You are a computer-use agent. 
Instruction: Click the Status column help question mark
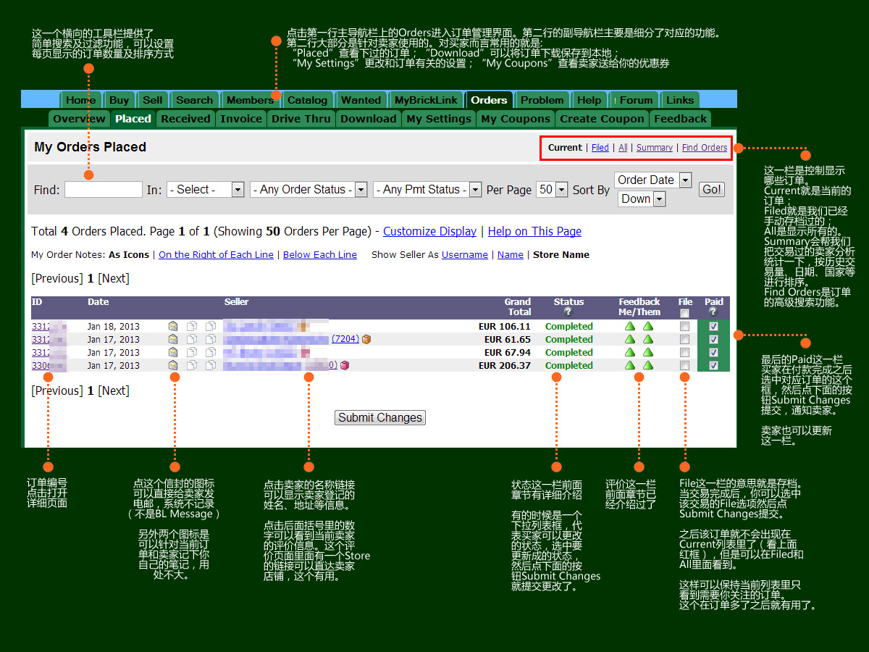click(568, 312)
